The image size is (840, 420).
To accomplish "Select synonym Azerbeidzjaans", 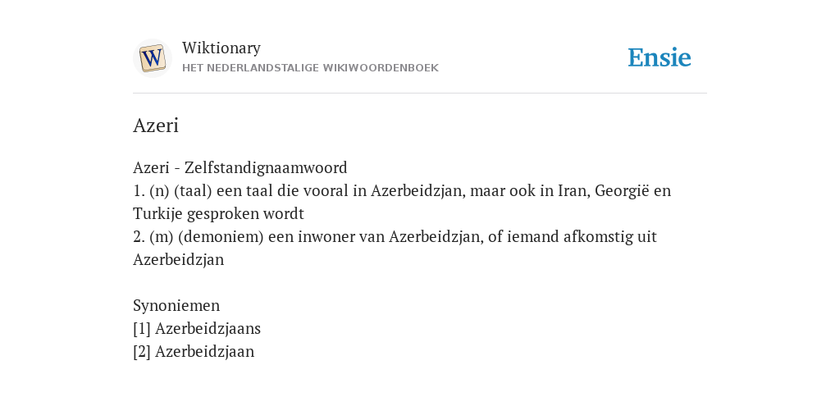I will click(208, 328).
